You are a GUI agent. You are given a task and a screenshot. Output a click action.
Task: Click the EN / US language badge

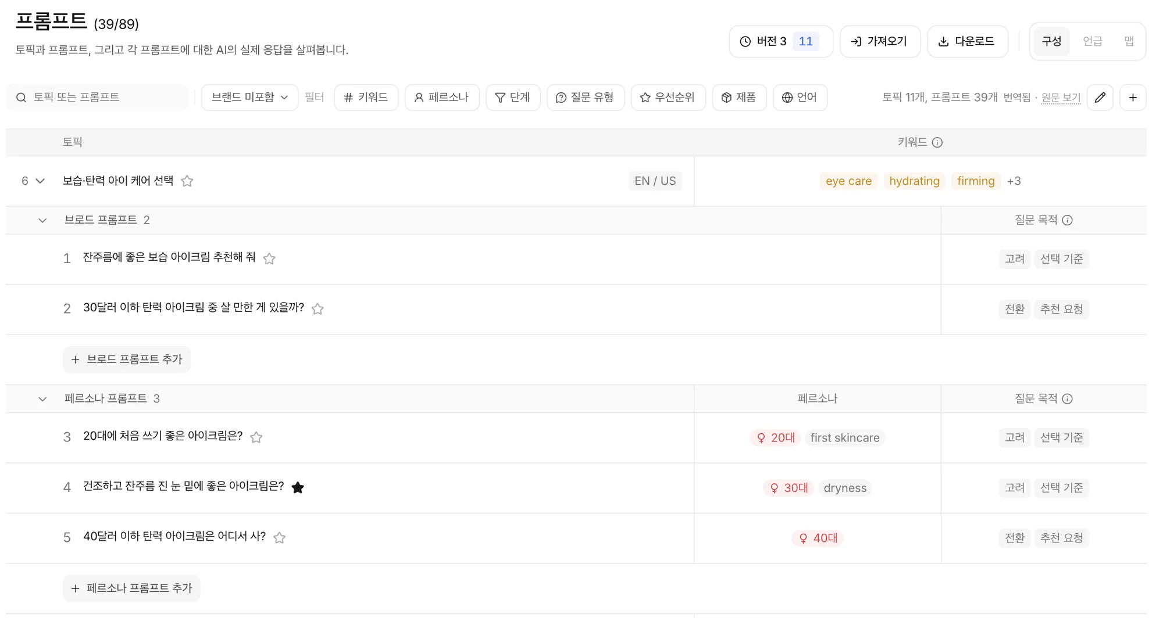(x=655, y=181)
